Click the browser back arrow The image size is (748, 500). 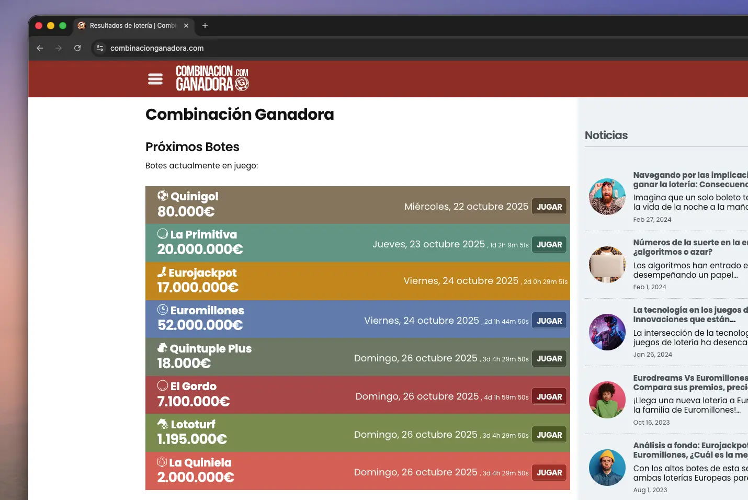point(40,48)
